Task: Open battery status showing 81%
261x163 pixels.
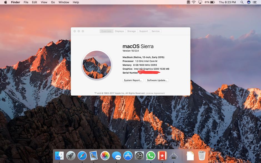Action: point(210,2)
